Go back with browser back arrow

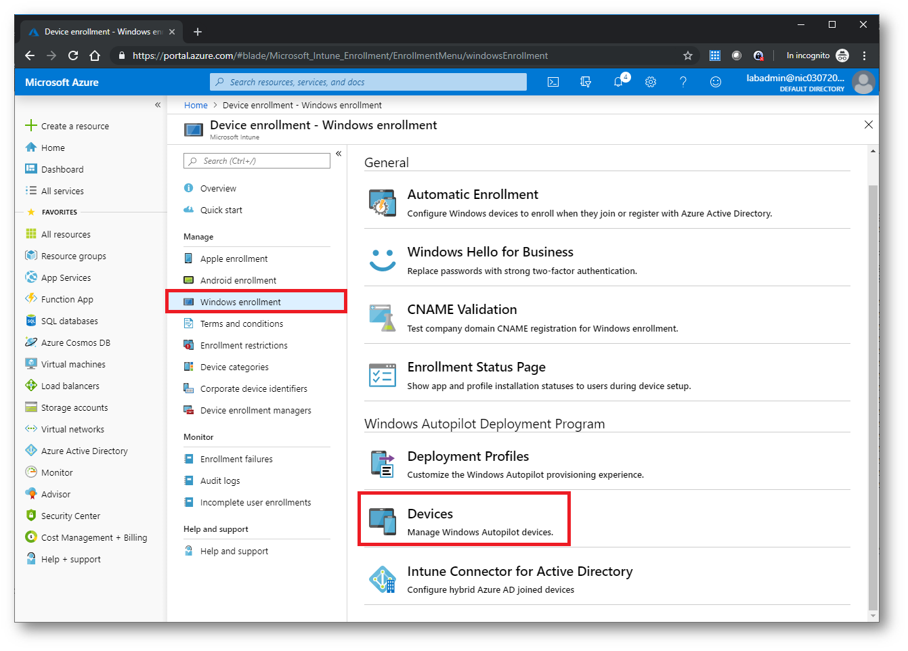pyautogui.click(x=30, y=55)
